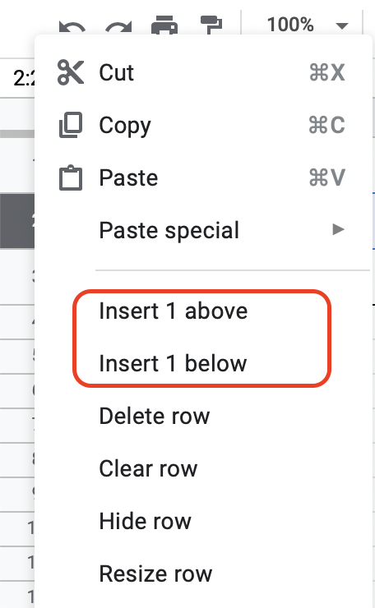Image resolution: width=375 pixels, height=608 pixels.
Task: Select Clear row option
Action: tap(148, 468)
